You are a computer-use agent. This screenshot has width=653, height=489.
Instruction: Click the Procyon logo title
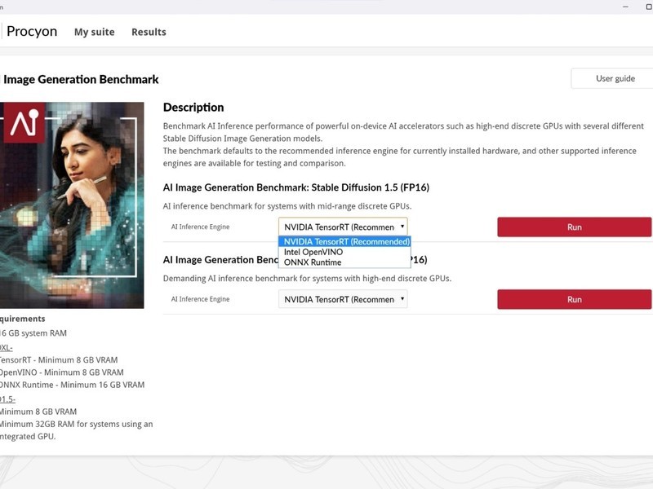click(32, 32)
